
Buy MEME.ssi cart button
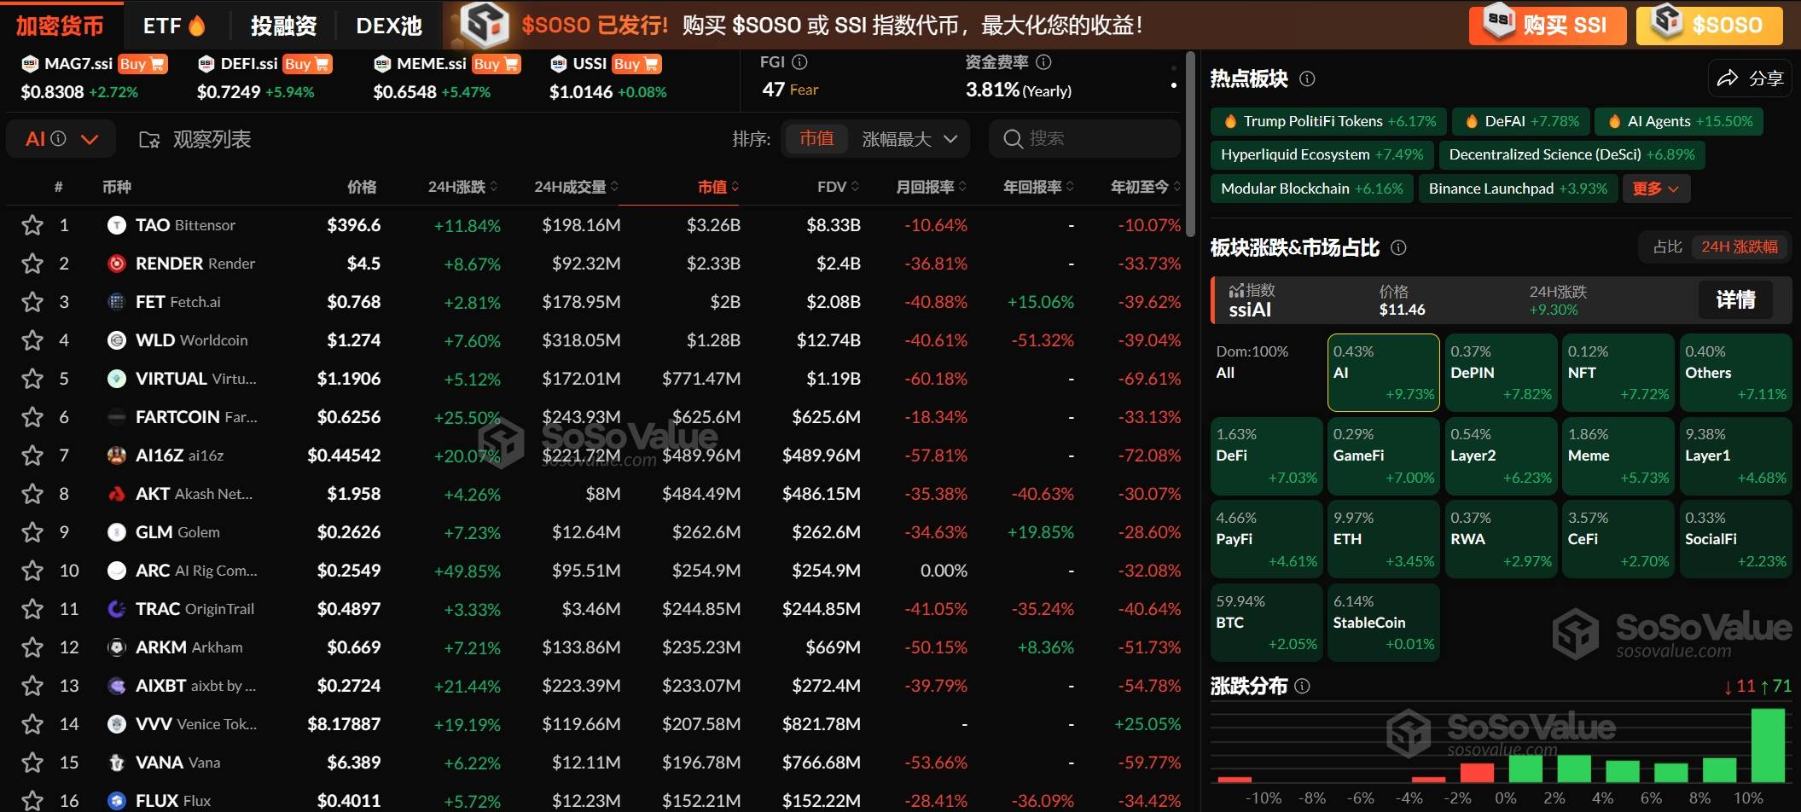pos(496,64)
